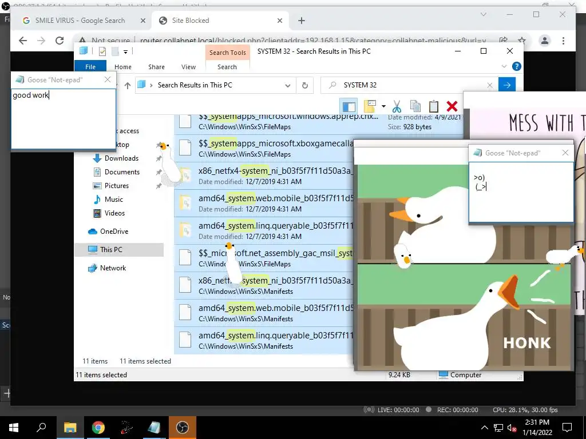Select the Search ribbon tab
The height and width of the screenshot is (439, 586).
pyautogui.click(x=227, y=67)
